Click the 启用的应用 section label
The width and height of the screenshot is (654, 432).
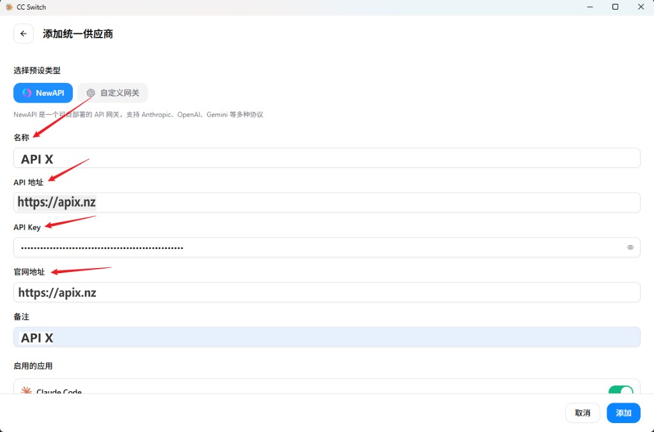[x=33, y=366]
